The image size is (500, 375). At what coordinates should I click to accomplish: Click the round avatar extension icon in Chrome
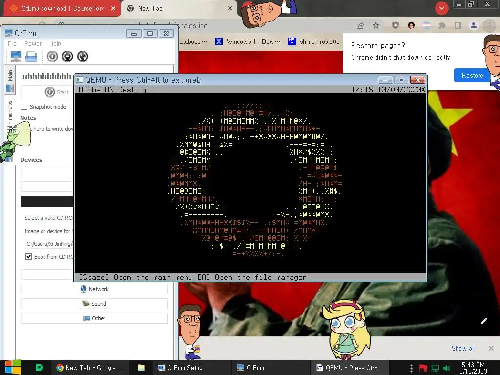(411, 25)
